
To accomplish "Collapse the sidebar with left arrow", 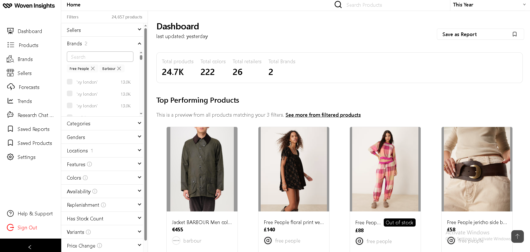I will click(x=30, y=247).
